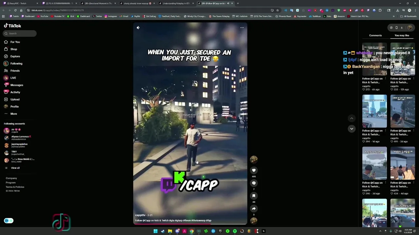
Task: Click the video progress bar
Action: tap(190, 224)
